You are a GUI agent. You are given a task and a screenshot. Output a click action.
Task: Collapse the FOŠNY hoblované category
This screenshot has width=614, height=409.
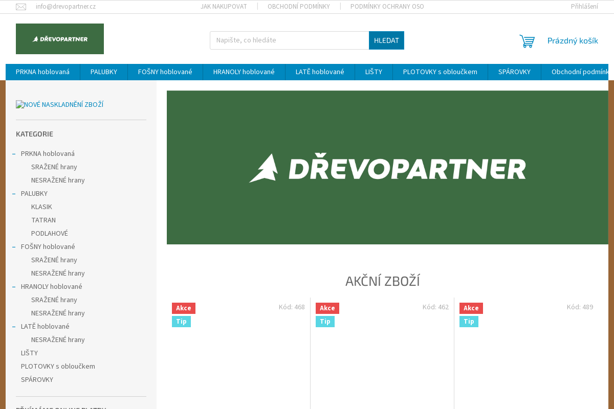pyautogui.click(x=14, y=247)
